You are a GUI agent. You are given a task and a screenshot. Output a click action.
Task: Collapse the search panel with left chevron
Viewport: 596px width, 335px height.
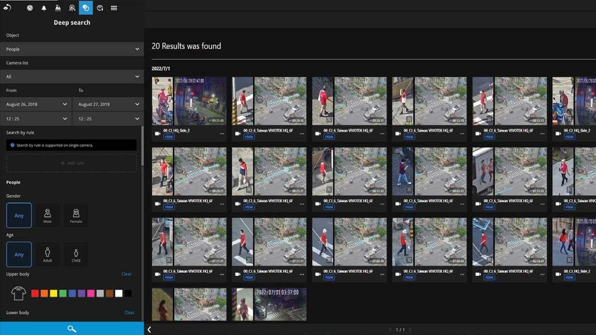click(149, 329)
